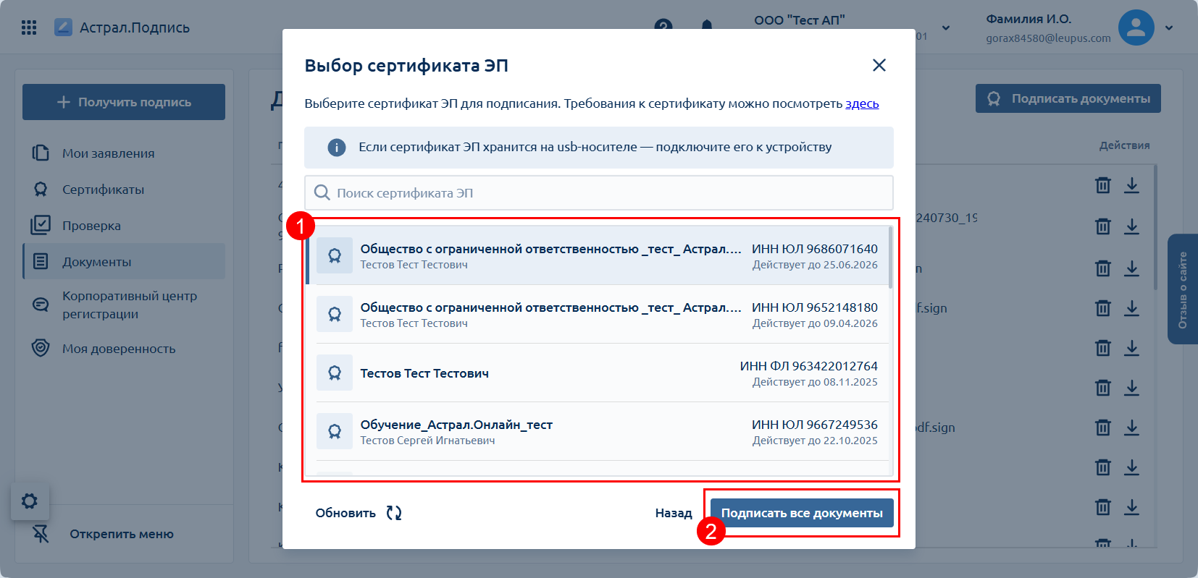This screenshot has height=578, width=1198.
Task: Click the settings gear icon
Action: coord(30,501)
